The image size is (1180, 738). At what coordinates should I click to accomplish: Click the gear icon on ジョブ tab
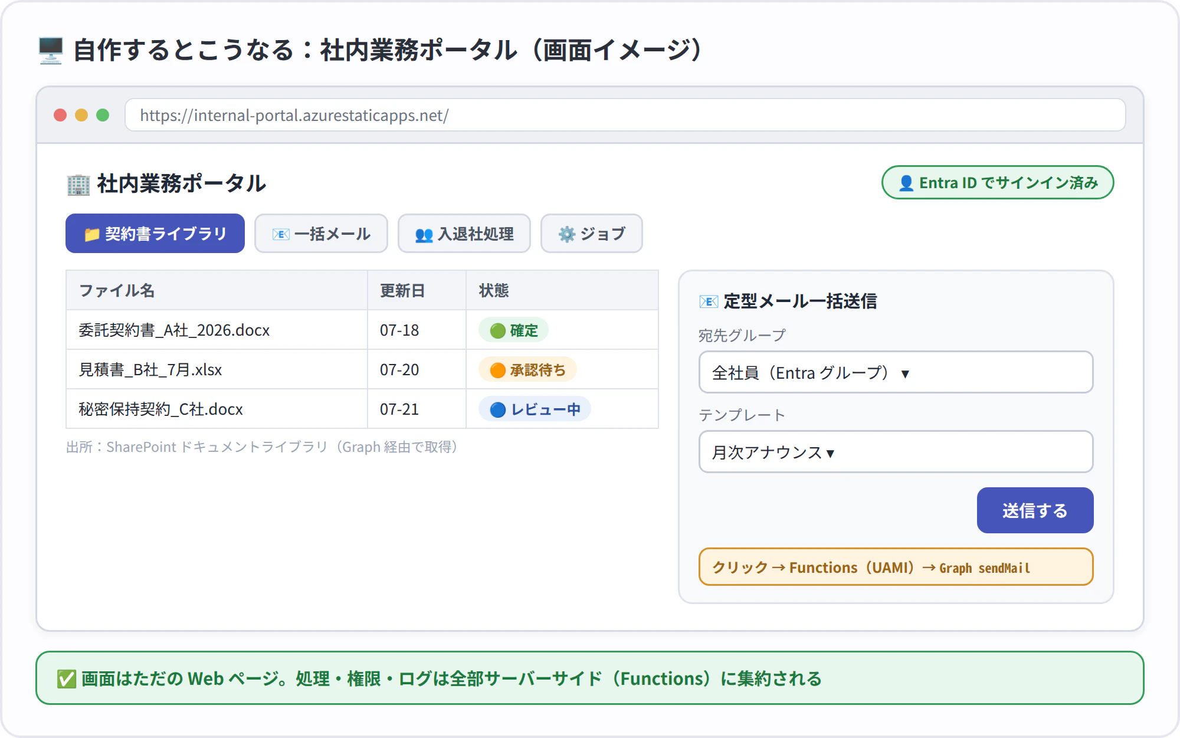pyautogui.click(x=566, y=234)
